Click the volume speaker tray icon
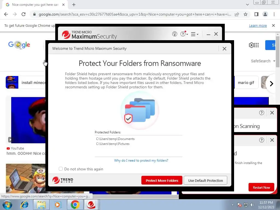 [x=252, y=205]
